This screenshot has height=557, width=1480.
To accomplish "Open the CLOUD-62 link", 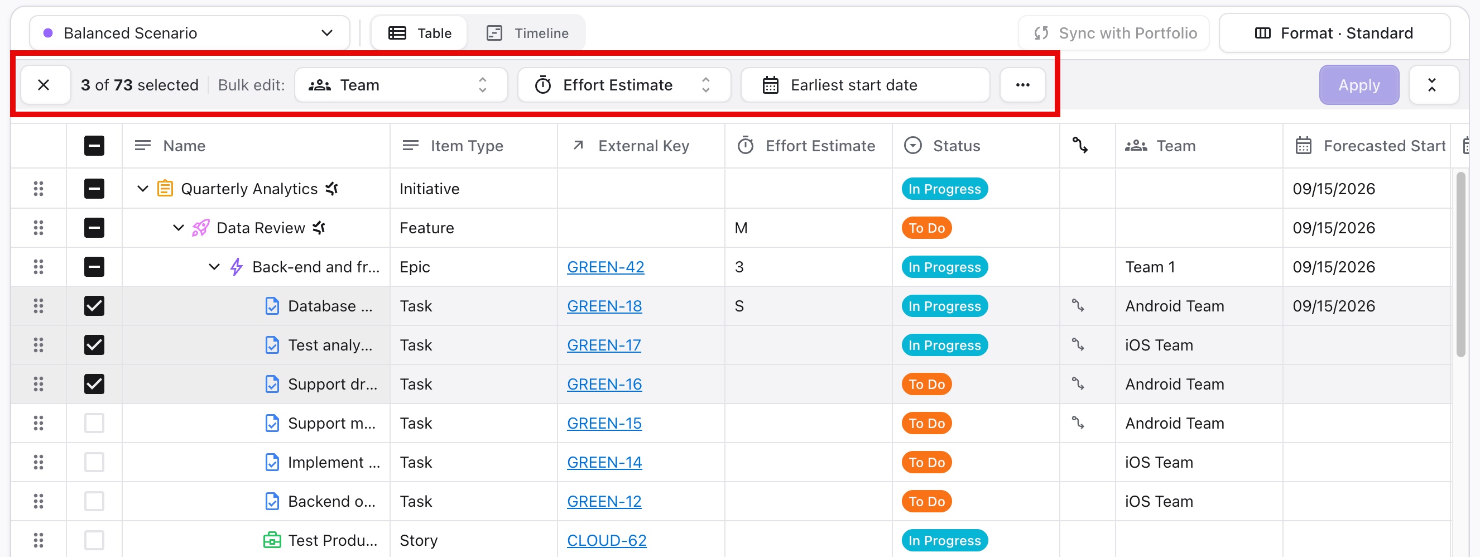I will coord(607,540).
